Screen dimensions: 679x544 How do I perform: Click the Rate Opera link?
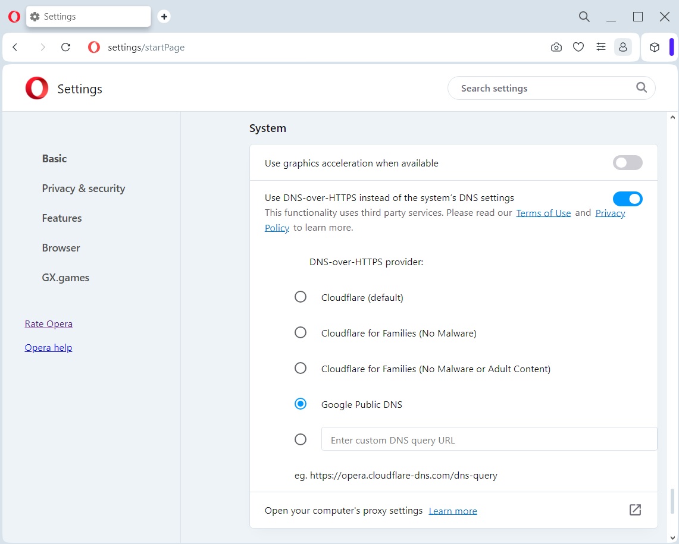(49, 323)
